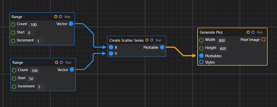Click the Styles label on Generate Plot
Image resolution: width=277 pixels, height=107 pixels.
point(210,62)
